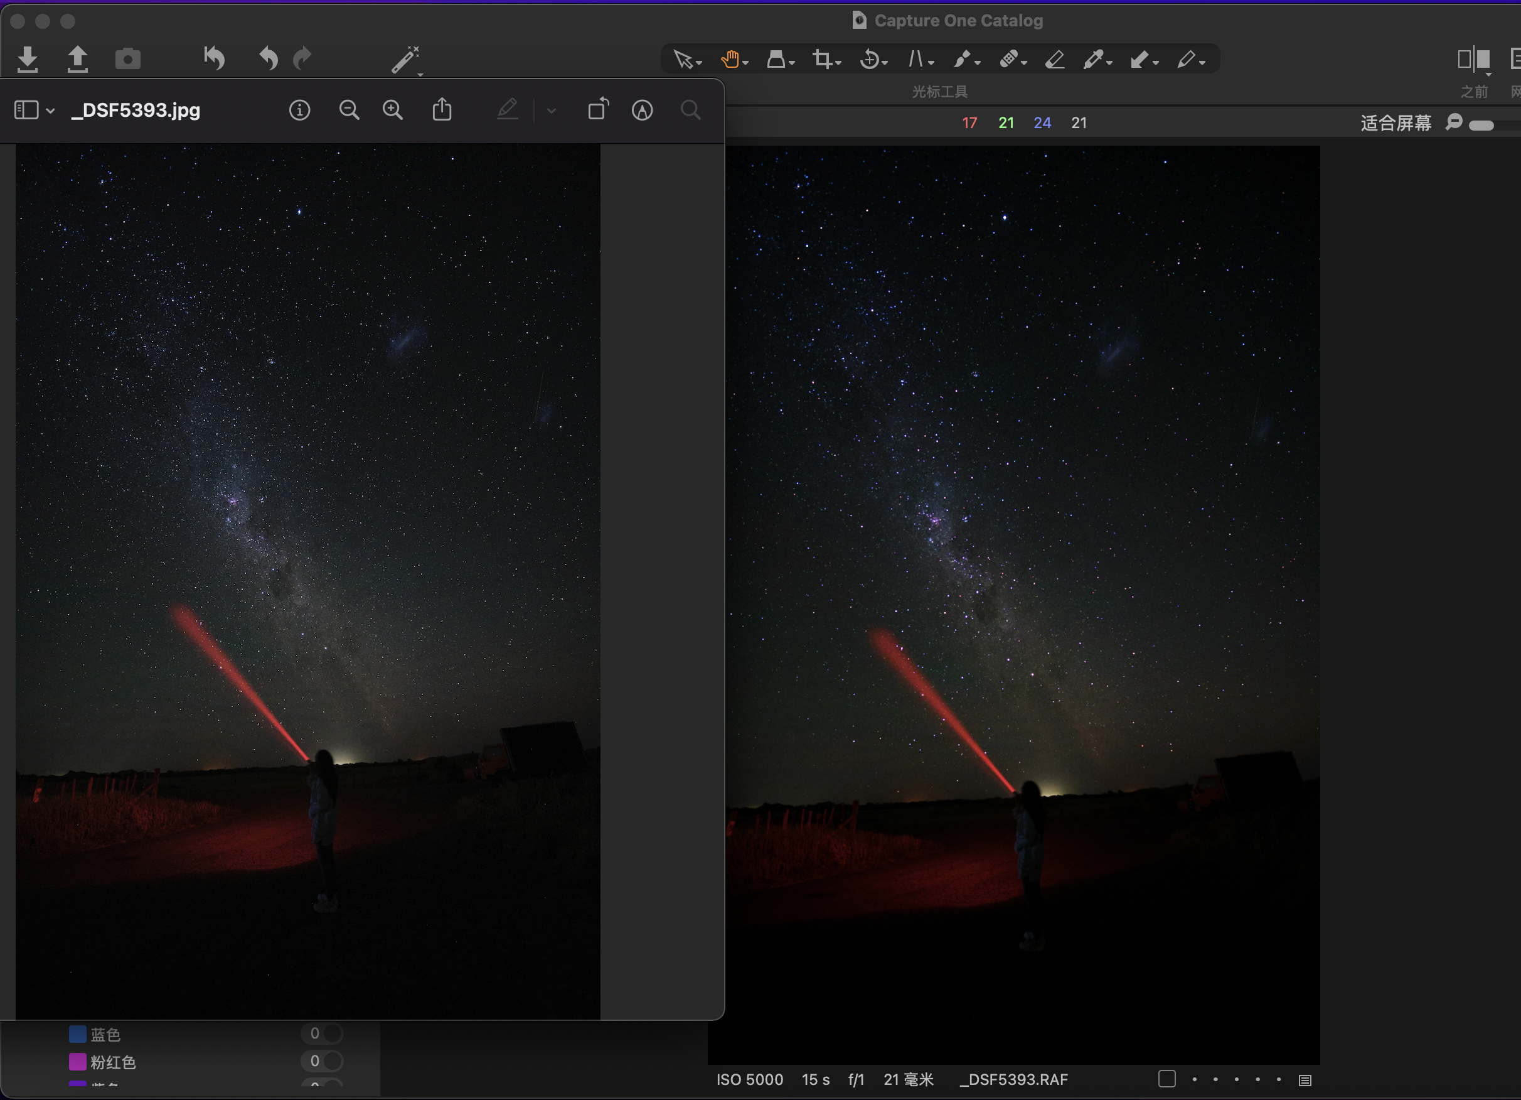Toggle the Before/After view icon
Screen dimensions: 1521x1100
click(1474, 60)
